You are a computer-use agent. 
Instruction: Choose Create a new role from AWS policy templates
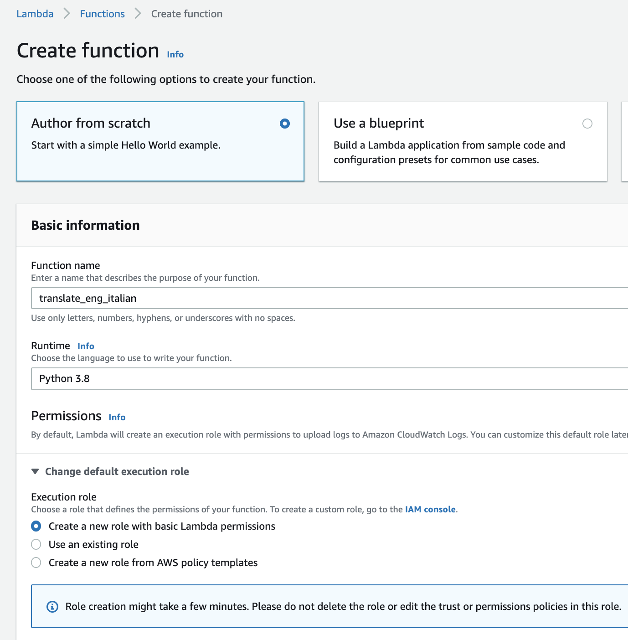[36, 563]
